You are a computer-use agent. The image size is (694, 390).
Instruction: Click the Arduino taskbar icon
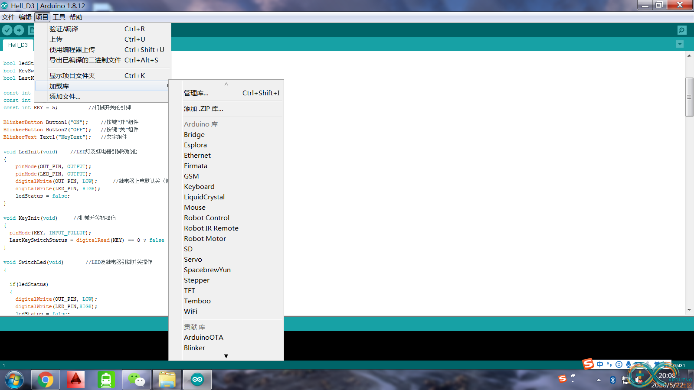tap(197, 380)
